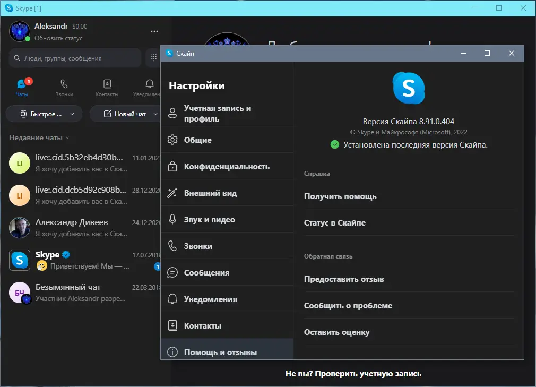Viewport: 536px width, 387px height.
Task: Select Звук и видео in settings menu
Action: tap(227, 219)
